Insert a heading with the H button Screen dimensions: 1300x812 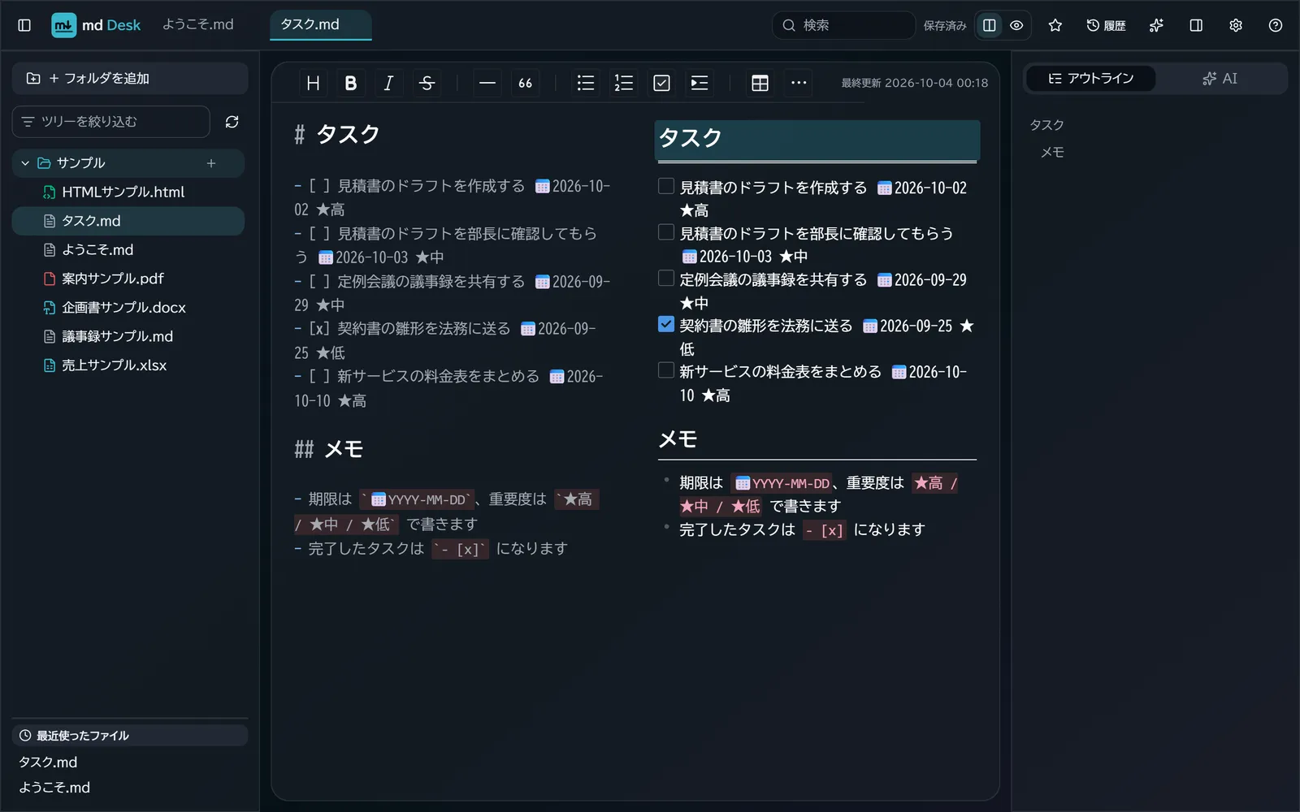(313, 83)
